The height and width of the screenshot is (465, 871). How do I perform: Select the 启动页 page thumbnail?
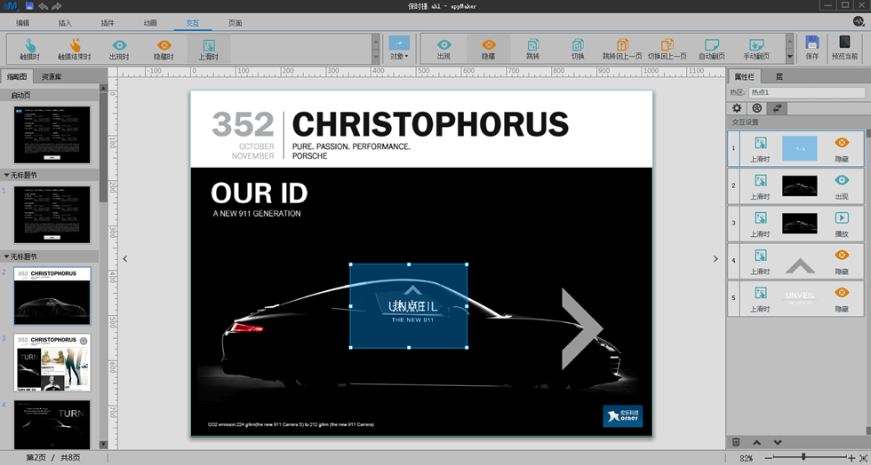[x=52, y=135]
